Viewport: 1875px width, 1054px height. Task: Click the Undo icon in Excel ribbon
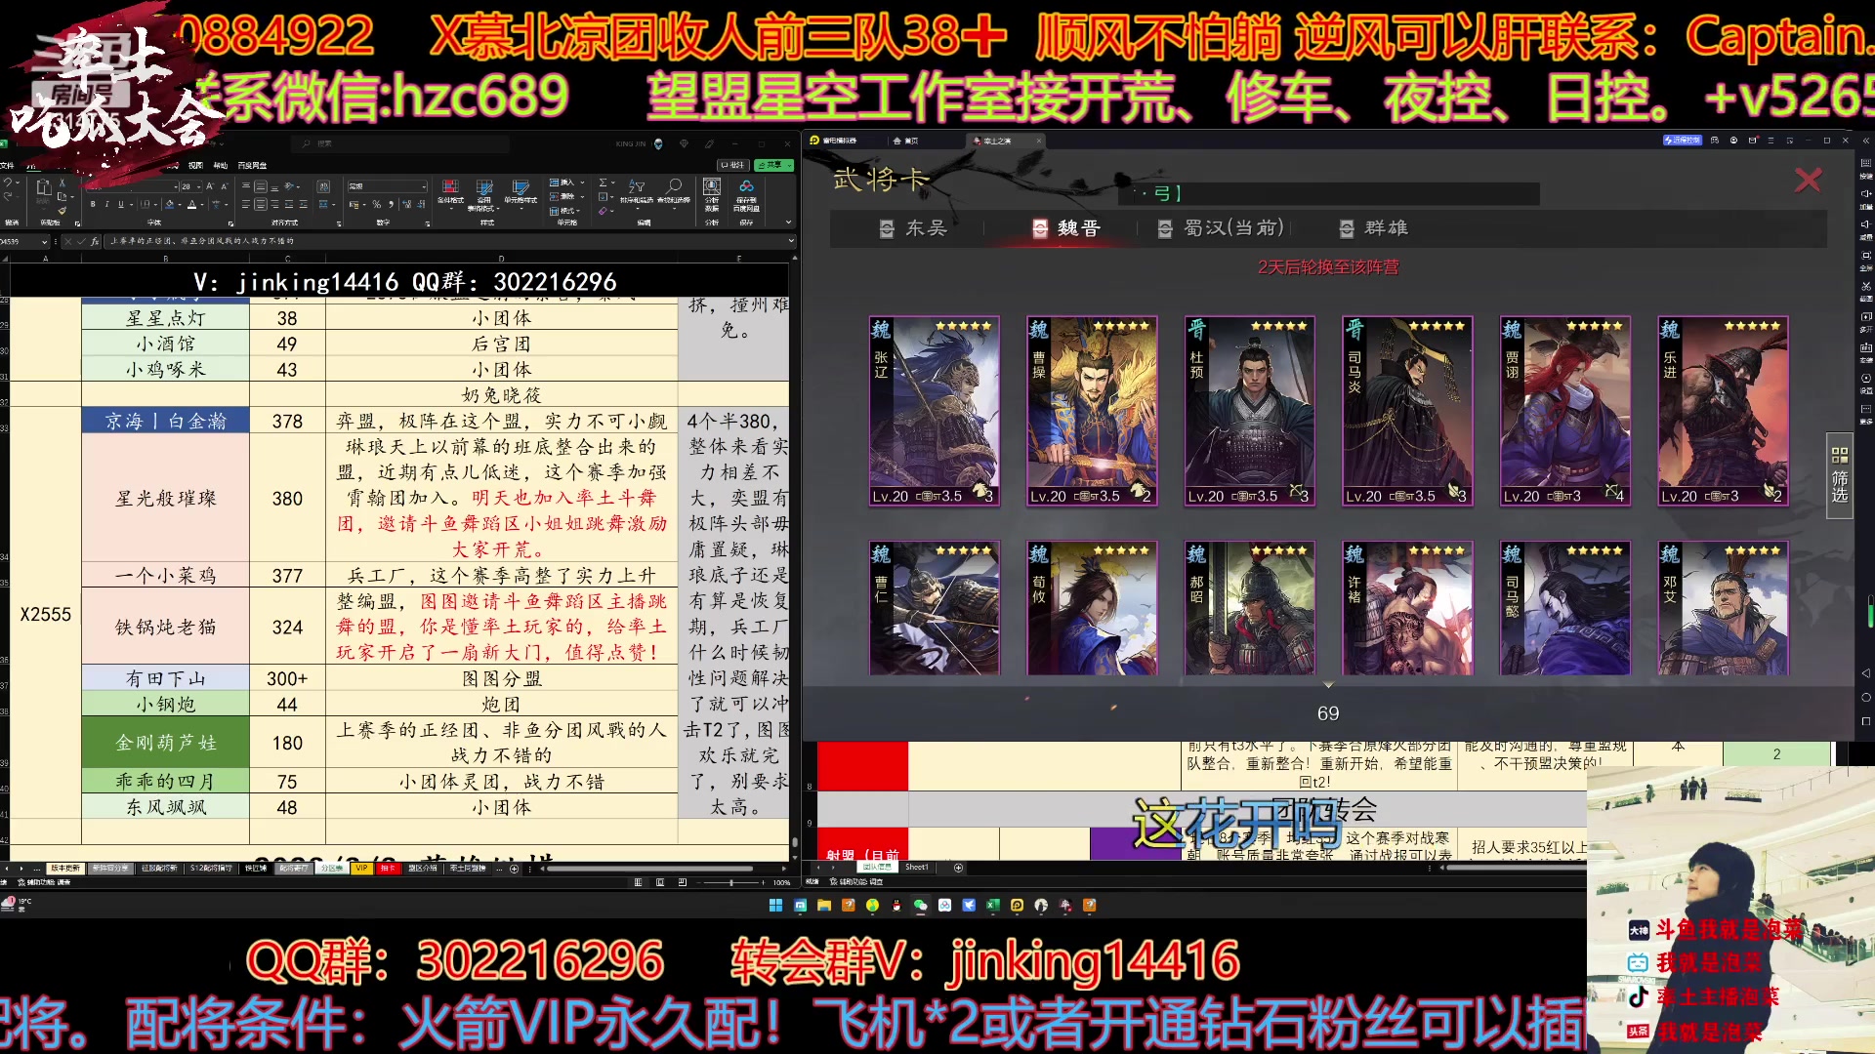click(8, 182)
